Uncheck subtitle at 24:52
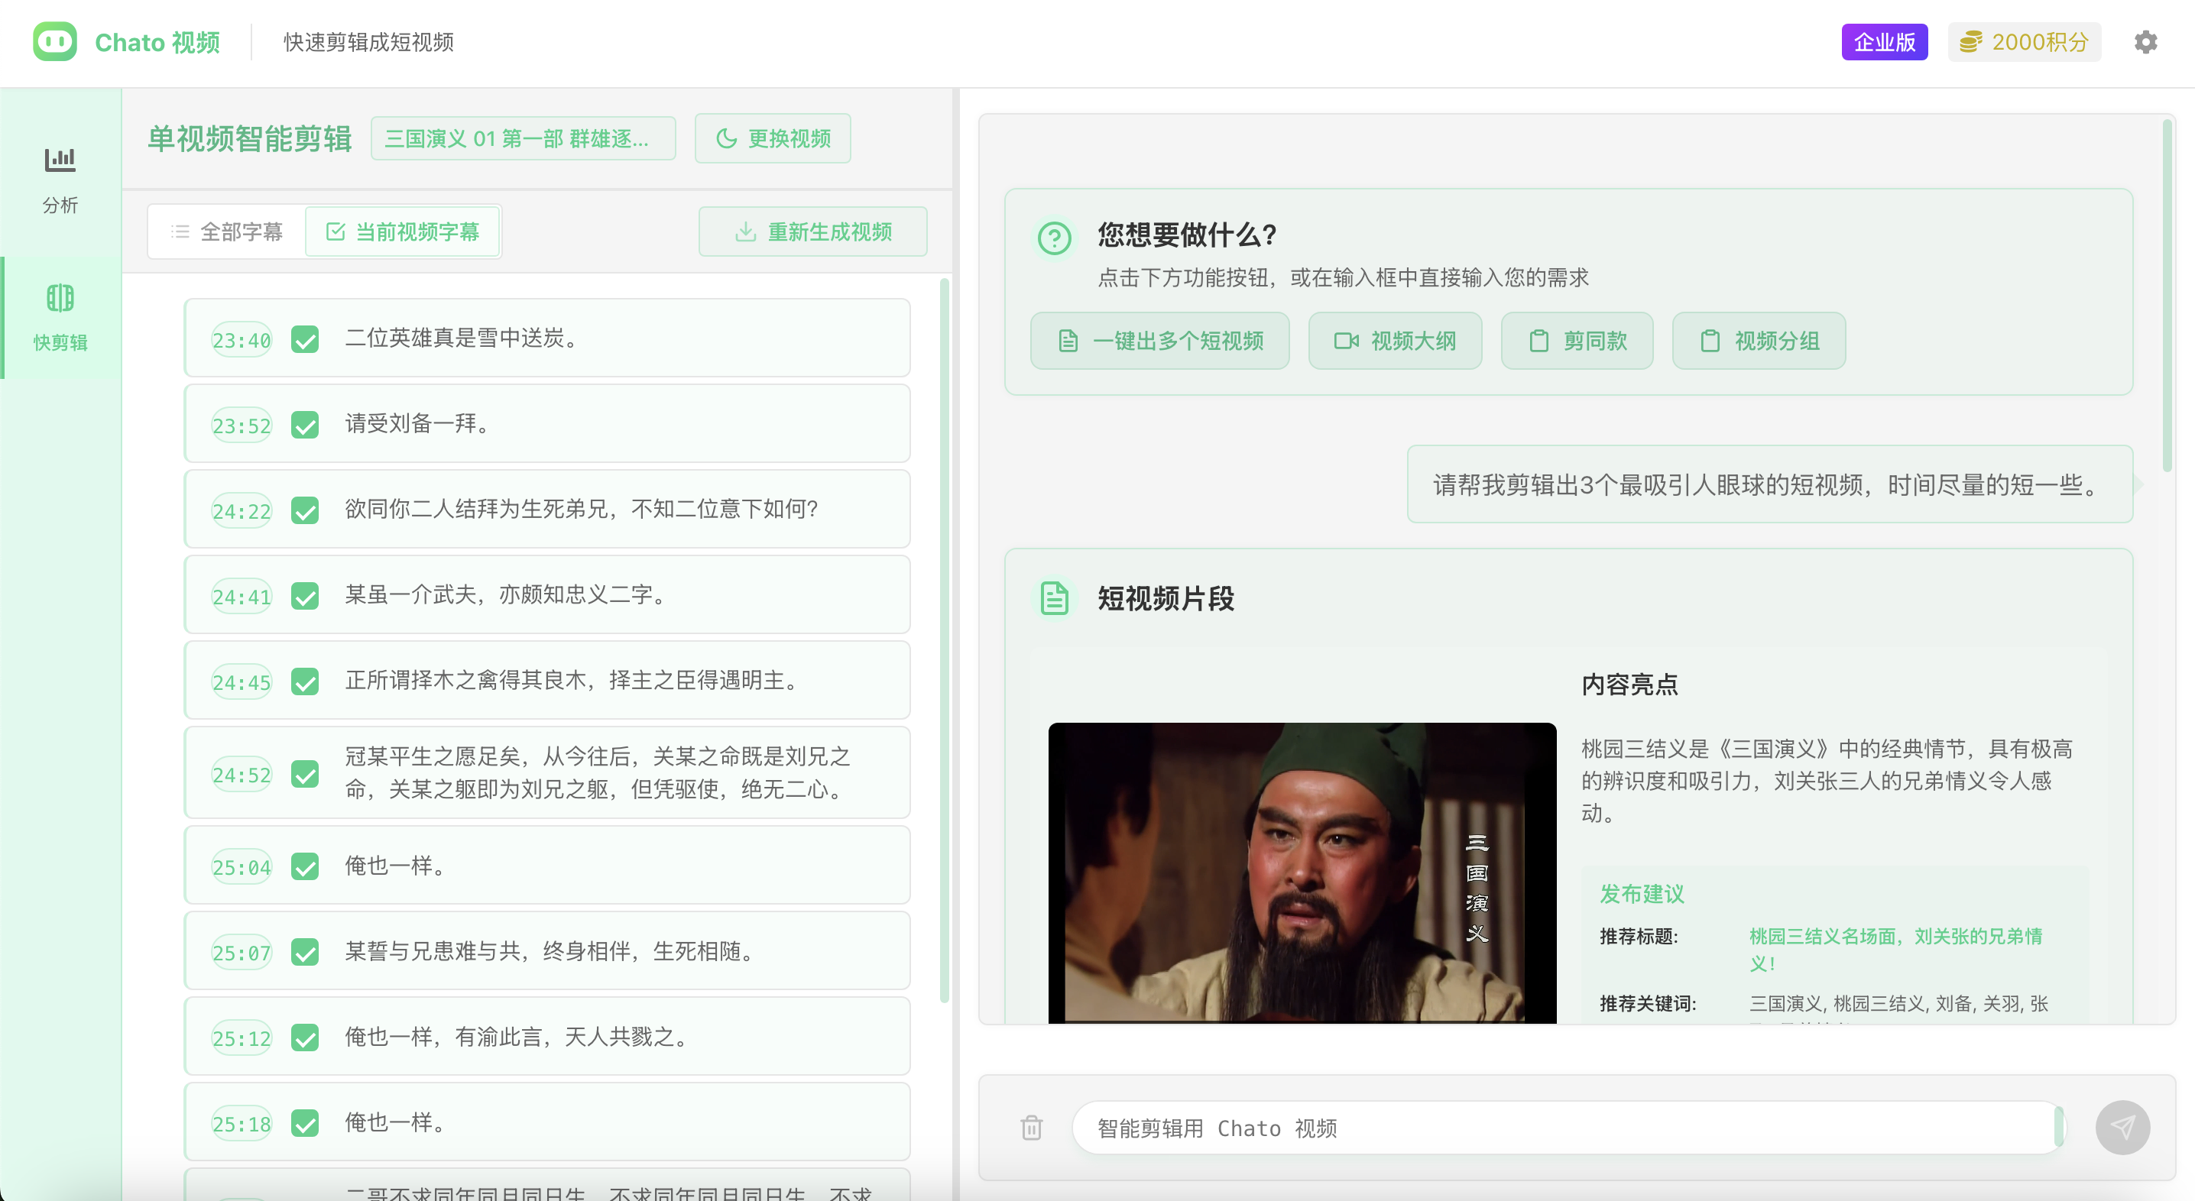The width and height of the screenshot is (2195, 1201). coord(304,773)
